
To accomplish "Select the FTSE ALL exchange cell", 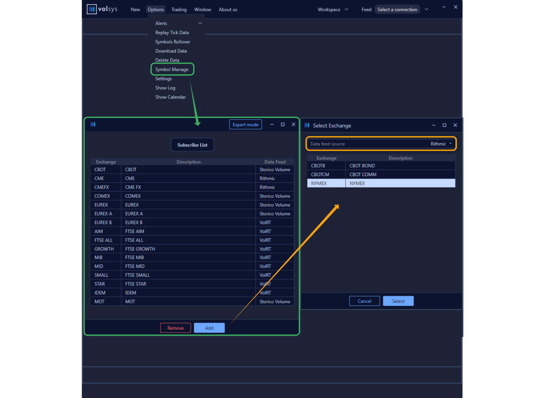I will (x=106, y=240).
